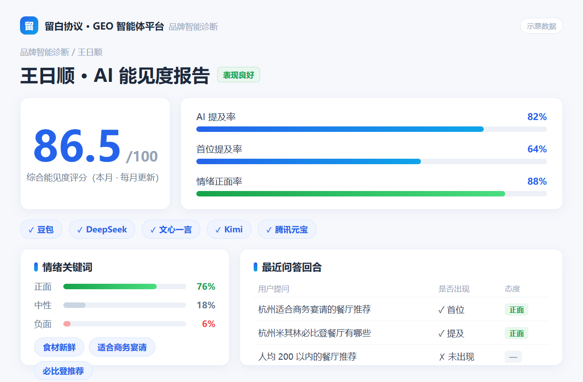This screenshot has width=583, height=382.
Task: Click the 正面 badge in the 商务宴请 row
Action: pos(517,310)
